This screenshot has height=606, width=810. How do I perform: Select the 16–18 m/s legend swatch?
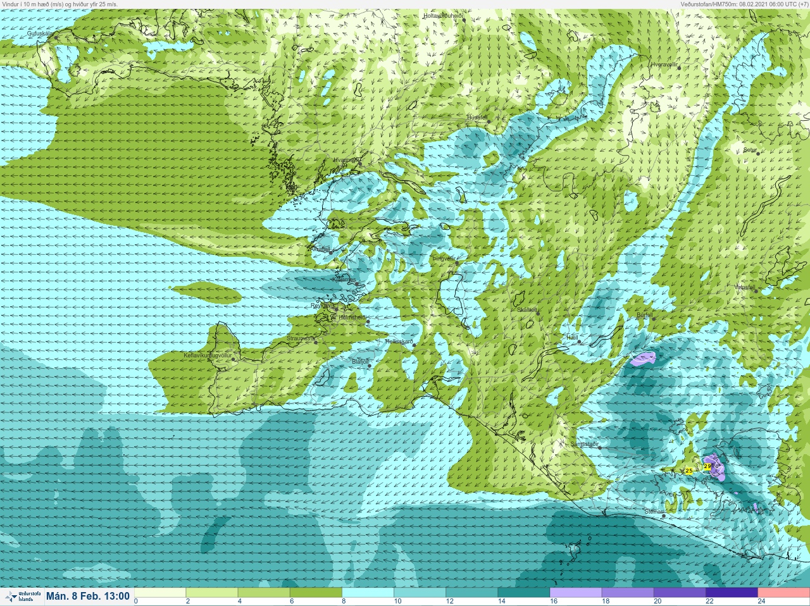coord(576,593)
